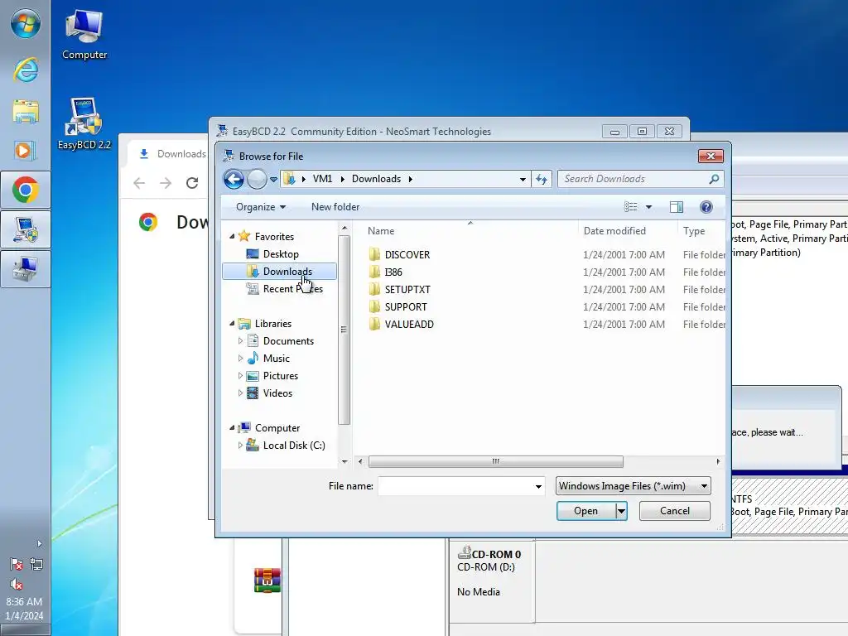
Task: Open the Windows Start orb
Action: pyautogui.click(x=26, y=24)
